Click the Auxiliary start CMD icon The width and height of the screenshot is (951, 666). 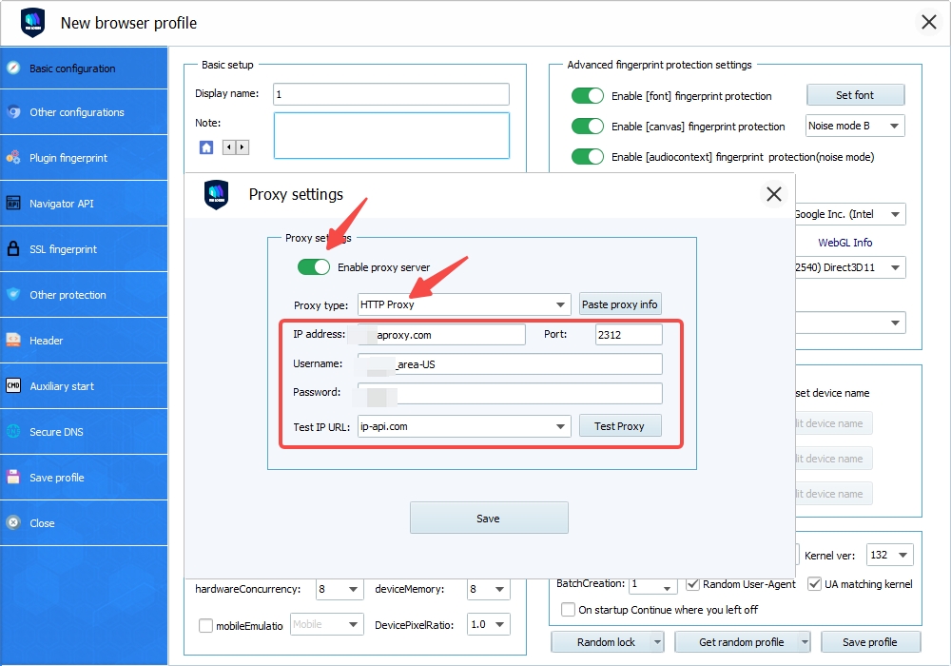click(13, 386)
